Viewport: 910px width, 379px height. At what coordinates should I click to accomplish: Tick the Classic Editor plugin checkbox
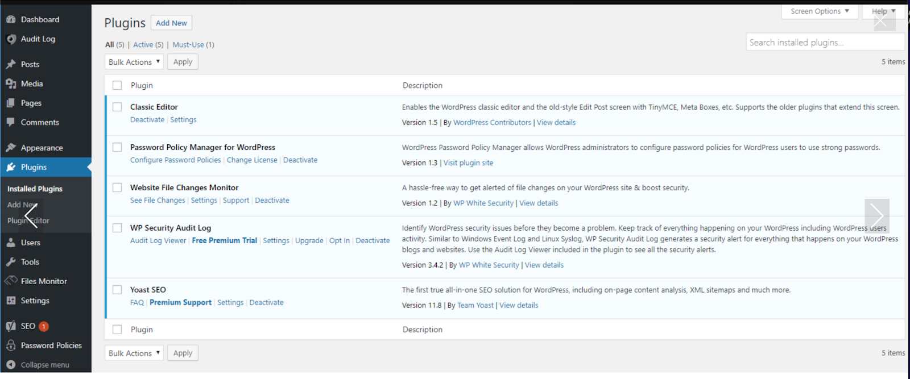pyautogui.click(x=117, y=107)
